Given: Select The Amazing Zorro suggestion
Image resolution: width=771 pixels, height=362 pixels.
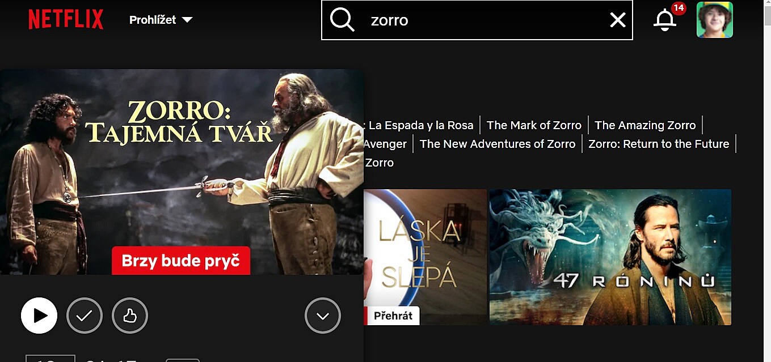Looking at the screenshot, I should point(645,125).
